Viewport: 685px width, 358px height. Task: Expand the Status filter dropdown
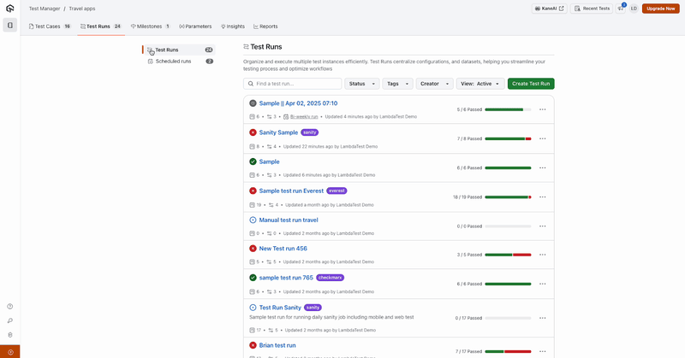coord(361,84)
